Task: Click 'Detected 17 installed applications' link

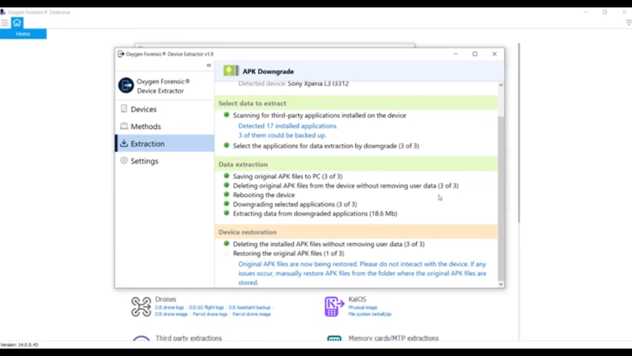Action: [x=288, y=126]
